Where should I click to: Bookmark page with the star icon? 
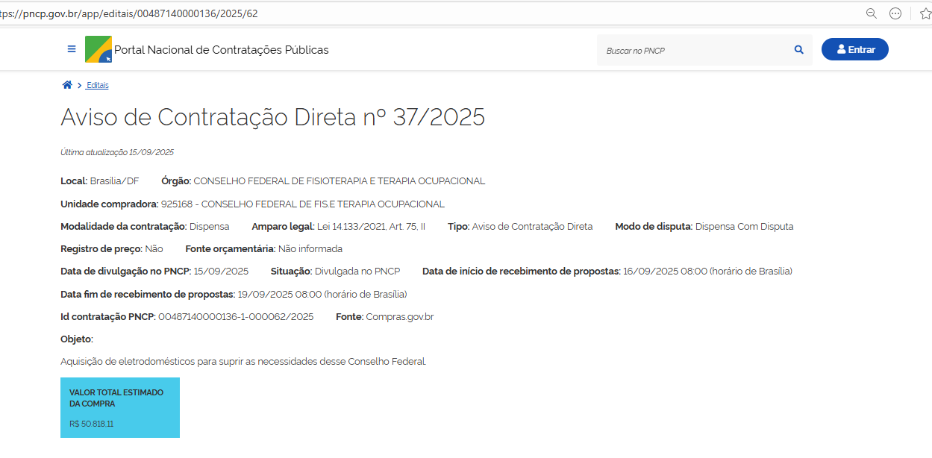(925, 13)
